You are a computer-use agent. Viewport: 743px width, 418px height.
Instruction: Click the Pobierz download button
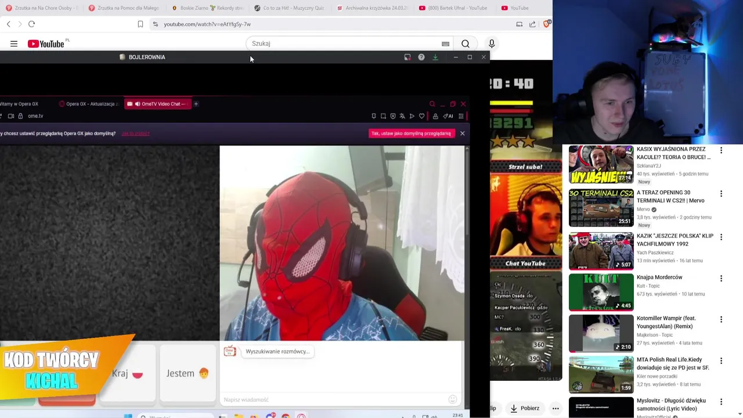point(525,408)
